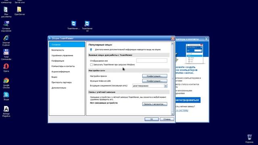Viewport: 258px width, 145px height.
Task: Open the Recycle Bin icon
Action: point(249,139)
